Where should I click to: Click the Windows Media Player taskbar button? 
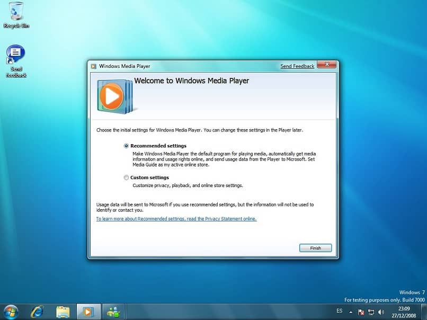(88, 312)
